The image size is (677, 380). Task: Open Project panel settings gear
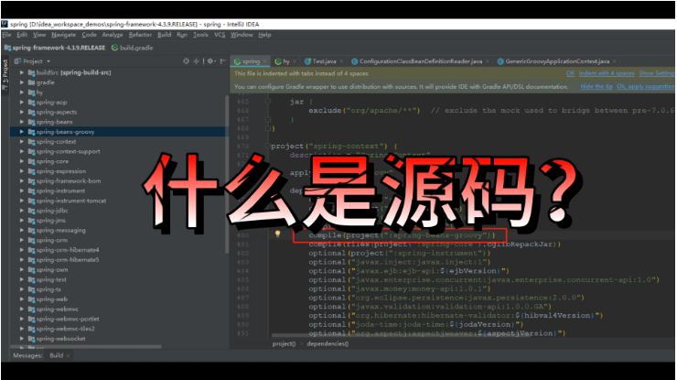coord(210,61)
